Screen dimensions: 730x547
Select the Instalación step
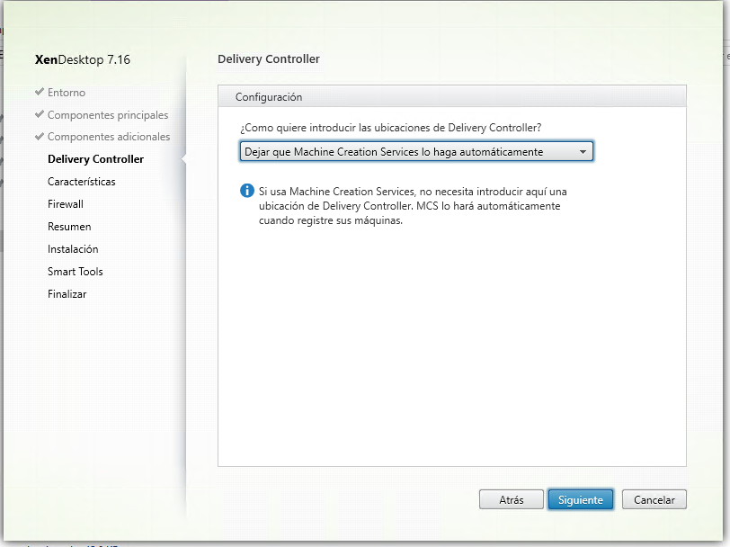click(x=73, y=249)
